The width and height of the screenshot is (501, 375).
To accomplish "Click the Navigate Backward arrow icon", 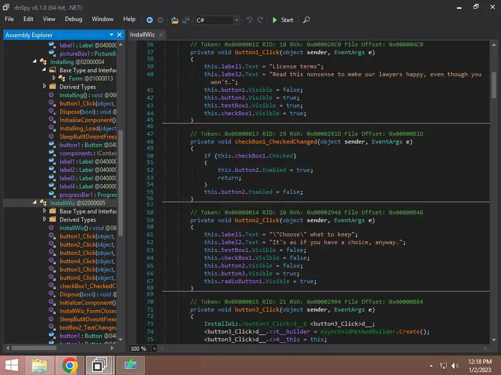I will click(x=150, y=20).
